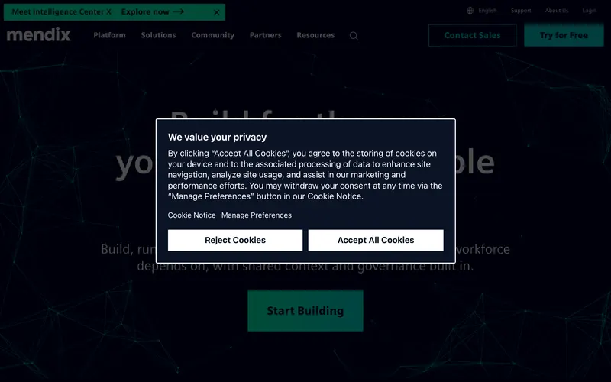Click the search magnifier icon in navbar
Image resolution: width=611 pixels, height=382 pixels.
354,36
